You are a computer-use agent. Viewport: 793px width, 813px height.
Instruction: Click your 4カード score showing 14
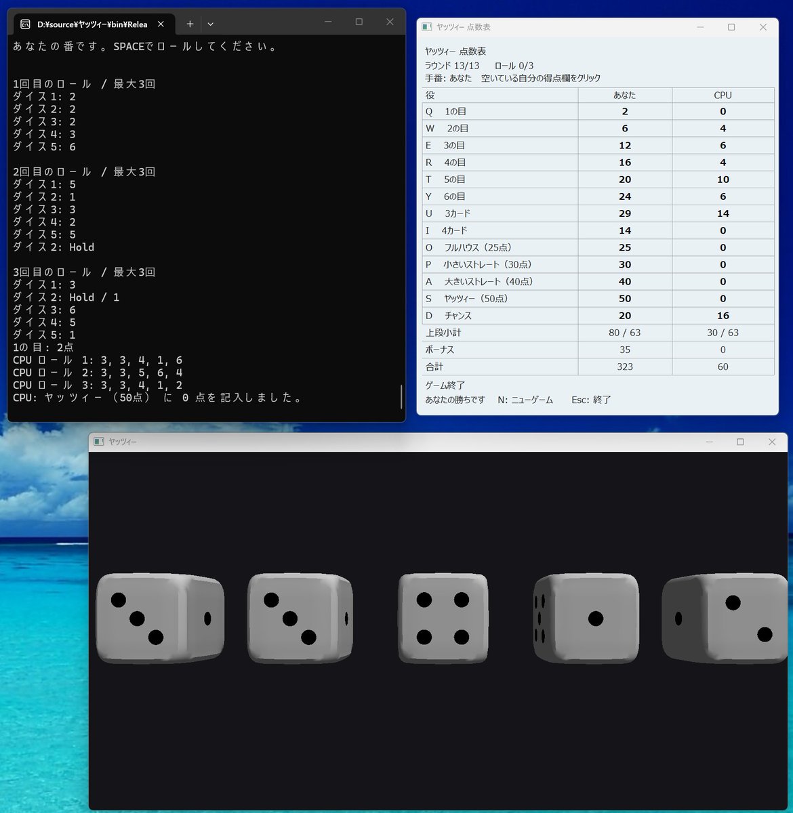[x=625, y=230]
